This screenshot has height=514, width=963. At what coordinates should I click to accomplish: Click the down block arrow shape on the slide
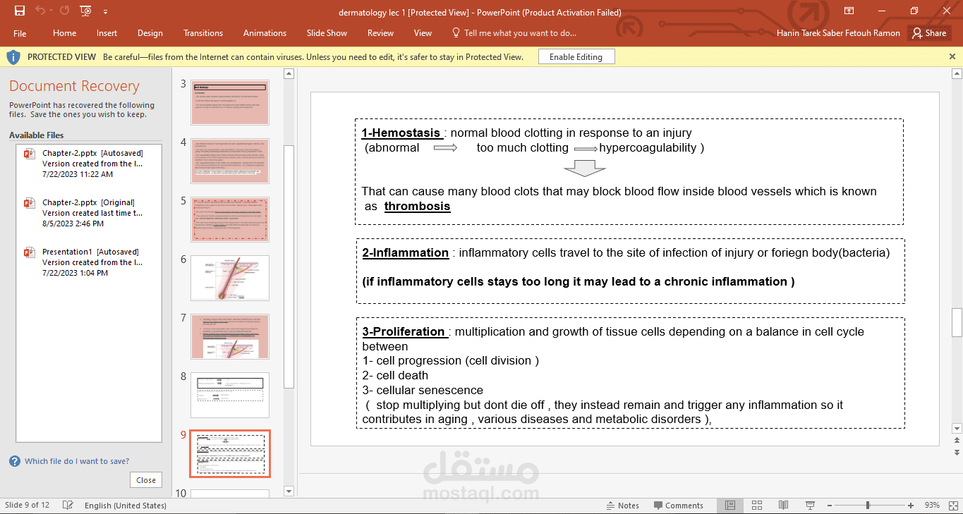click(585, 169)
